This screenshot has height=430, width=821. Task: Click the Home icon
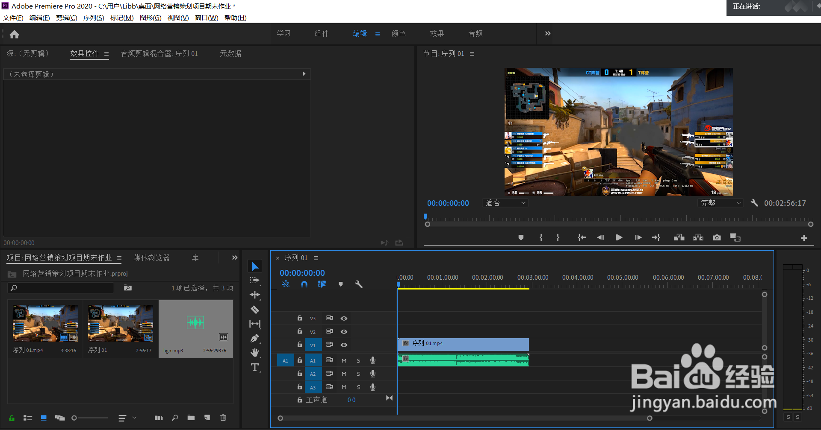click(x=15, y=34)
